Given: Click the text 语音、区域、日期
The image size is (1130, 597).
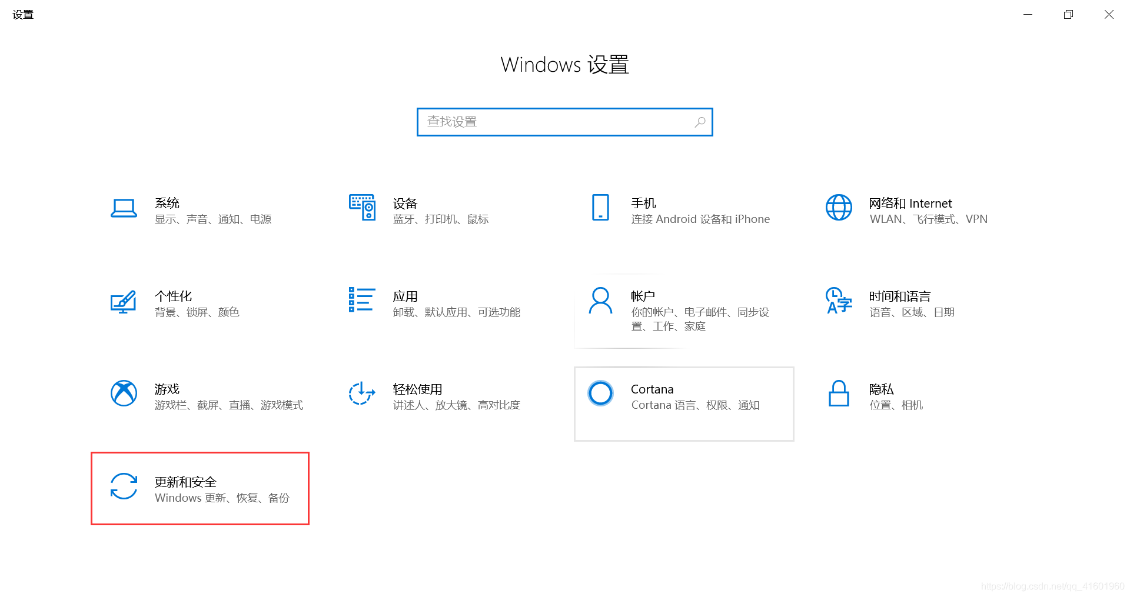Looking at the screenshot, I should [912, 312].
